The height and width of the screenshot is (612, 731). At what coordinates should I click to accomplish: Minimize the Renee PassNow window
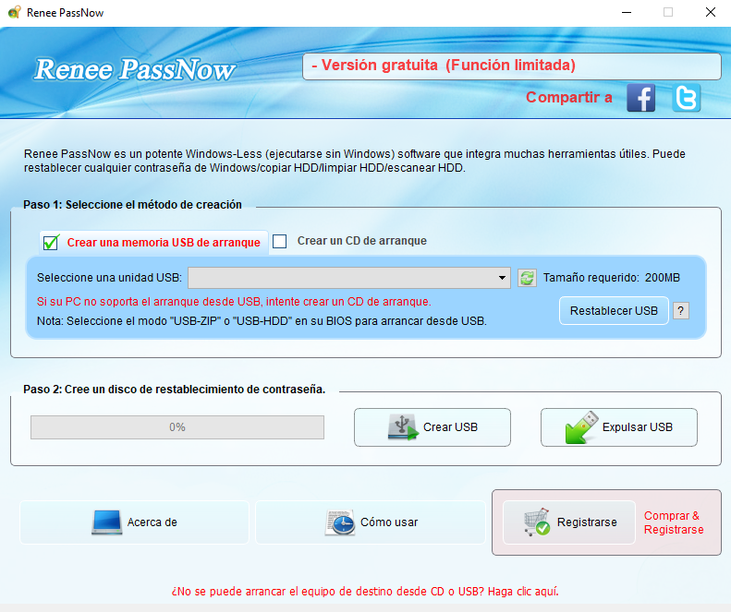click(x=627, y=13)
